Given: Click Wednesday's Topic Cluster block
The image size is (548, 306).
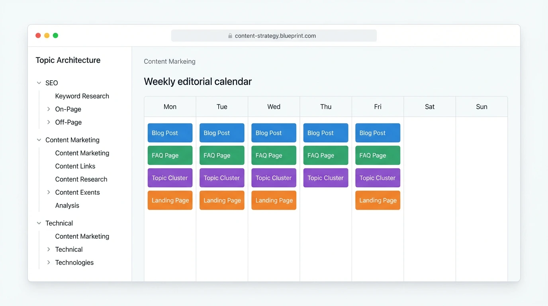Looking at the screenshot, I should [274, 178].
